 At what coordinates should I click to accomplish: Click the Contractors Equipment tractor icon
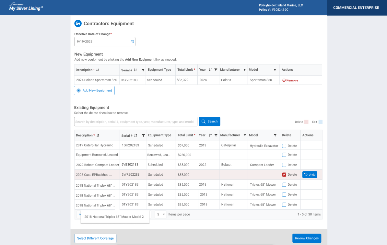point(78,23)
